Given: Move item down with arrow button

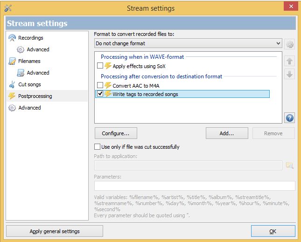Looking at the screenshot, I should pos(289,74).
